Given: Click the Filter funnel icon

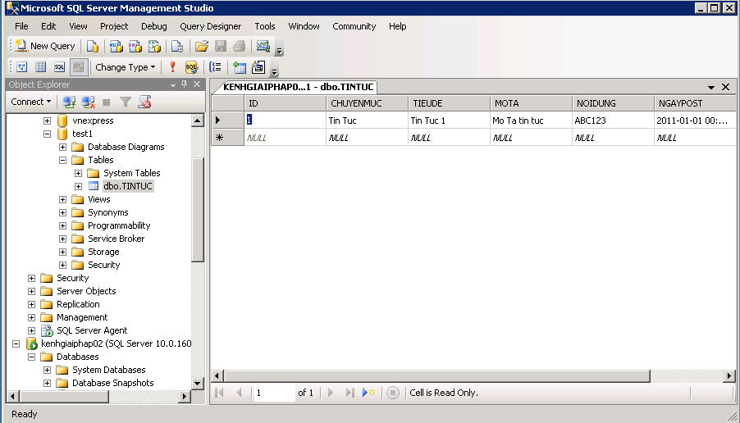Looking at the screenshot, I should (125, 102).
